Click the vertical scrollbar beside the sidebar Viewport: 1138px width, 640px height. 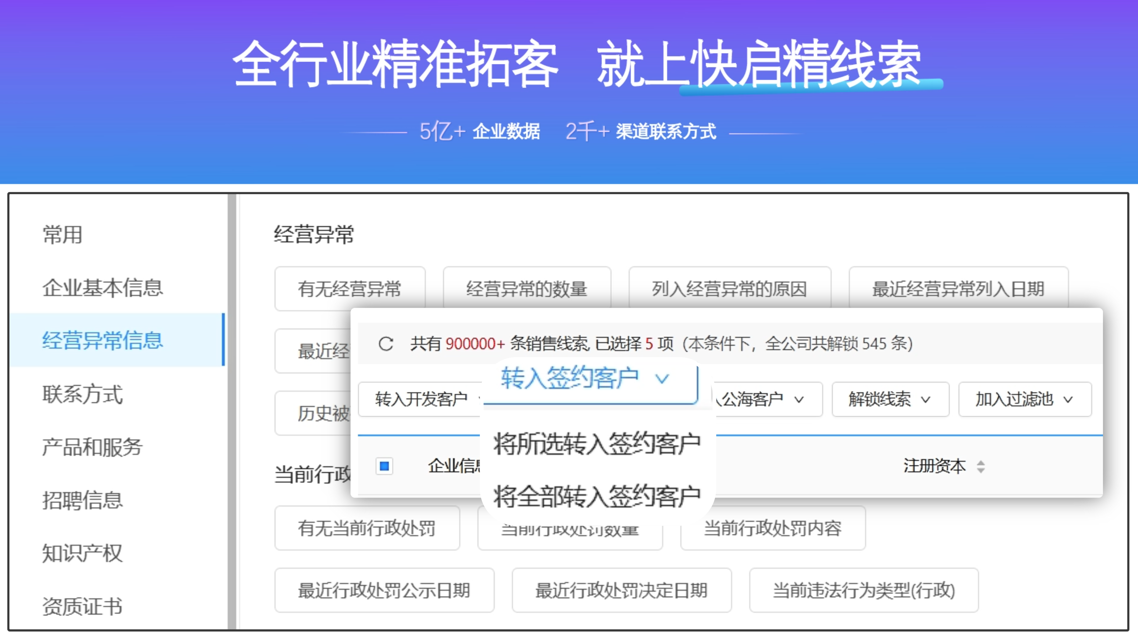pyautogui.click(x=232, y=412)
